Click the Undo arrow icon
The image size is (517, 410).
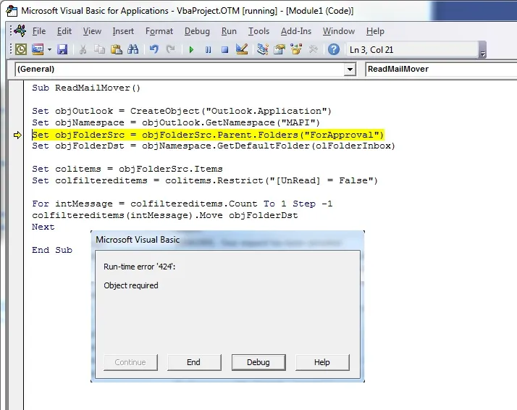tap(154, 49)
